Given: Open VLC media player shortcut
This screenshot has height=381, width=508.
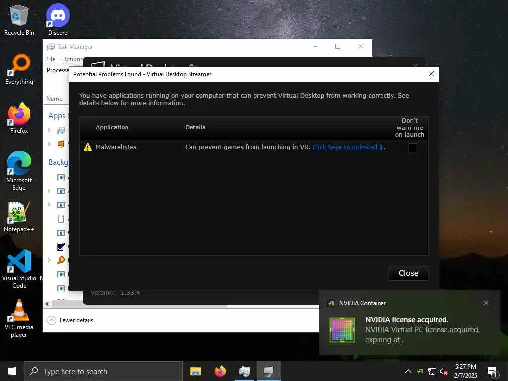Looking at the screenshot, I should point(19,318).
